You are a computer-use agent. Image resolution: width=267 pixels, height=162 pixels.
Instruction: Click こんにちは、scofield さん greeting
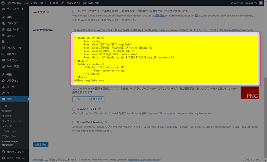pos(245,3)
